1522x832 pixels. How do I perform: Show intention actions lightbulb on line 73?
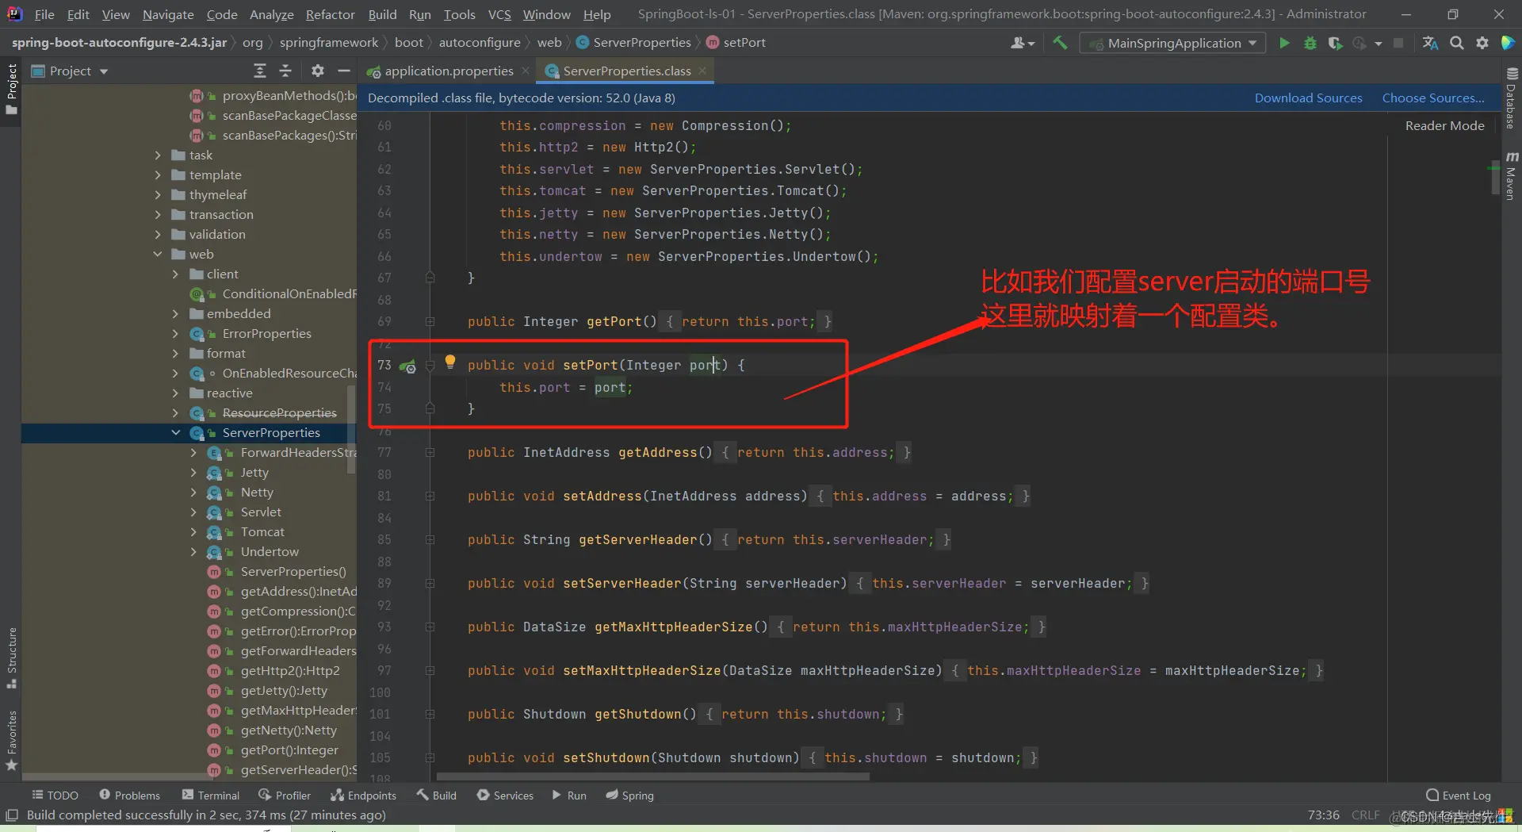(x=450, y=362)
